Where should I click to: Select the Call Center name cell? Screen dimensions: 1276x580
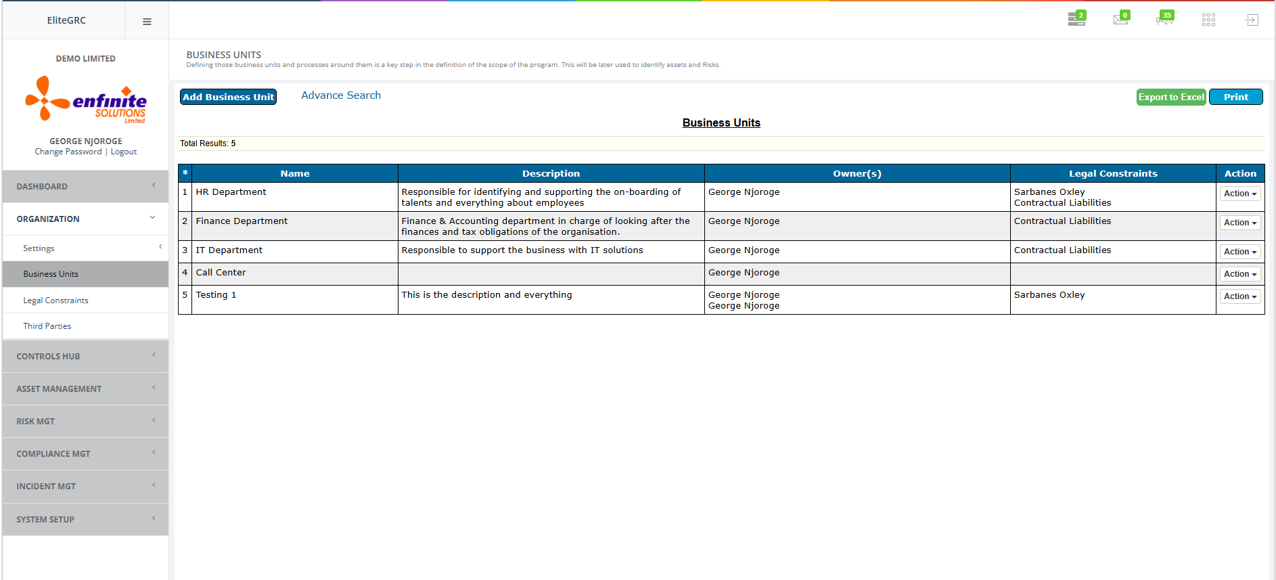(295, 274)
